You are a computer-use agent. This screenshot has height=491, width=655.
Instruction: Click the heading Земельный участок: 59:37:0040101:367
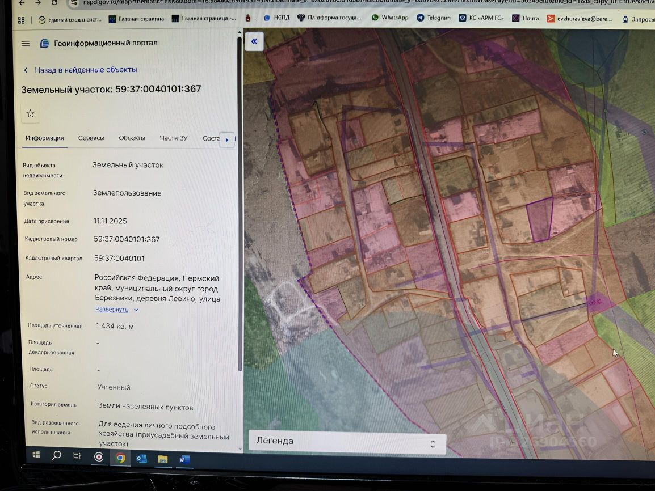pyautogui.click(x=111, y=89)
